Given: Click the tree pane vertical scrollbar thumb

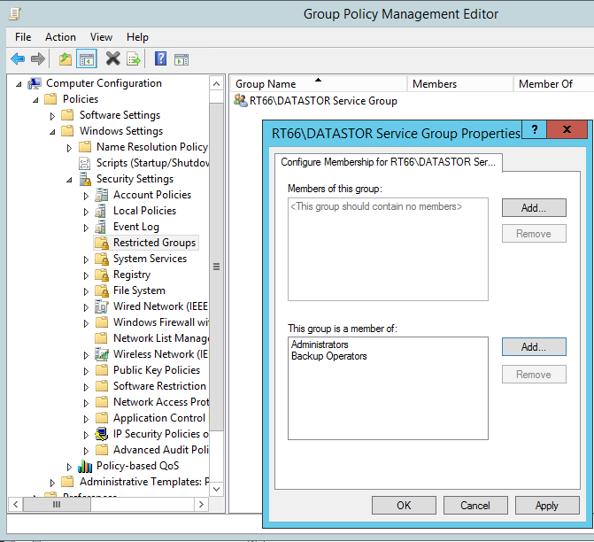Looking at the screenshot, I should 216,267.
